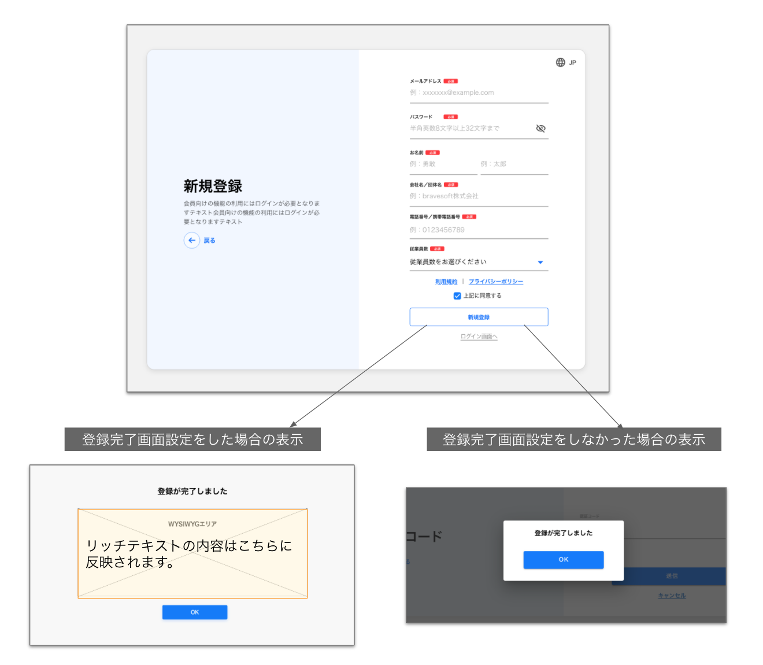Go to ログイン画面へ link
The width and height of the screenshot is (763, 665).
click(479, 337)
